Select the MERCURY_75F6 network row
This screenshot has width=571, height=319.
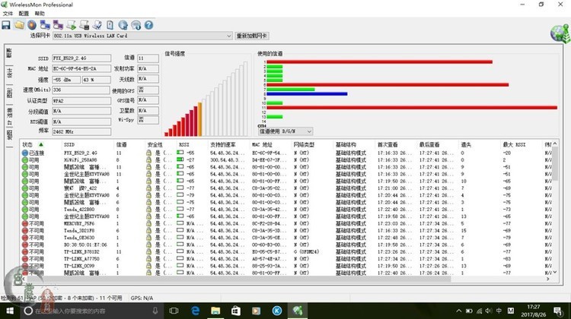(x=286, y=223)
